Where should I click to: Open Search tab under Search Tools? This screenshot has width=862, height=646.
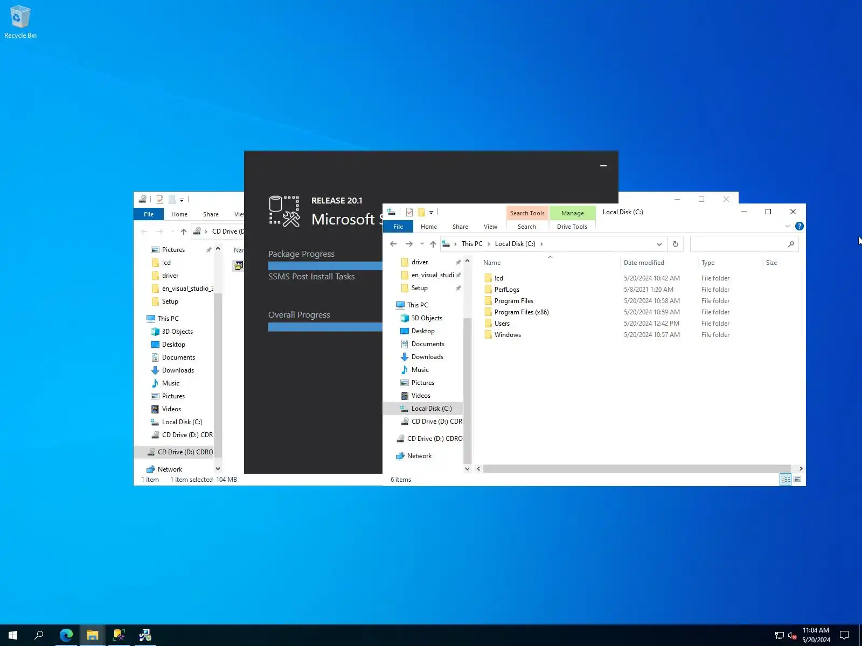pyautogui.click(x=527, y=227)
